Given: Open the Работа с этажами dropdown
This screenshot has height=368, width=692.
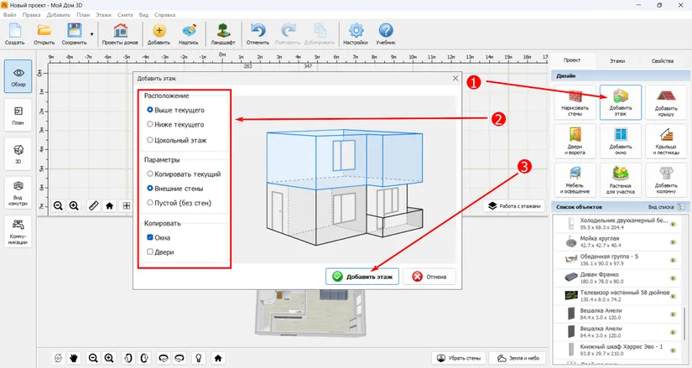Looking at the screenshot, I should point(514,206).
